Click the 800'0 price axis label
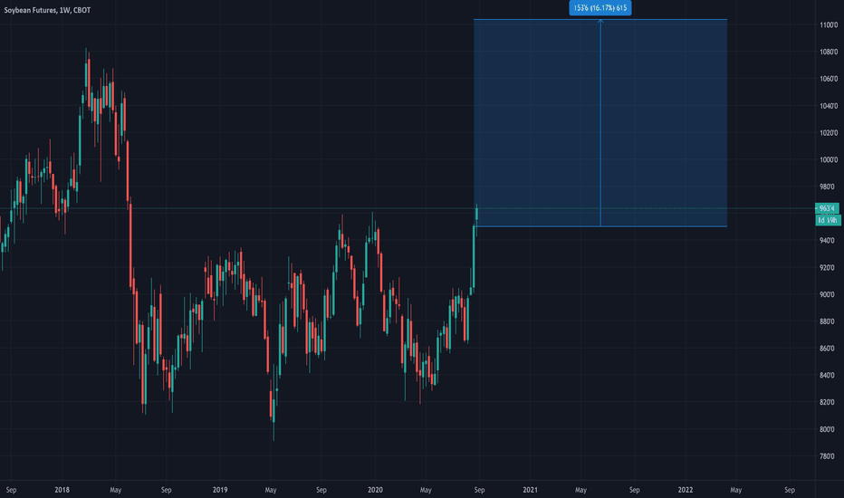The image size is (844, 498). click(x=828, y=429)
